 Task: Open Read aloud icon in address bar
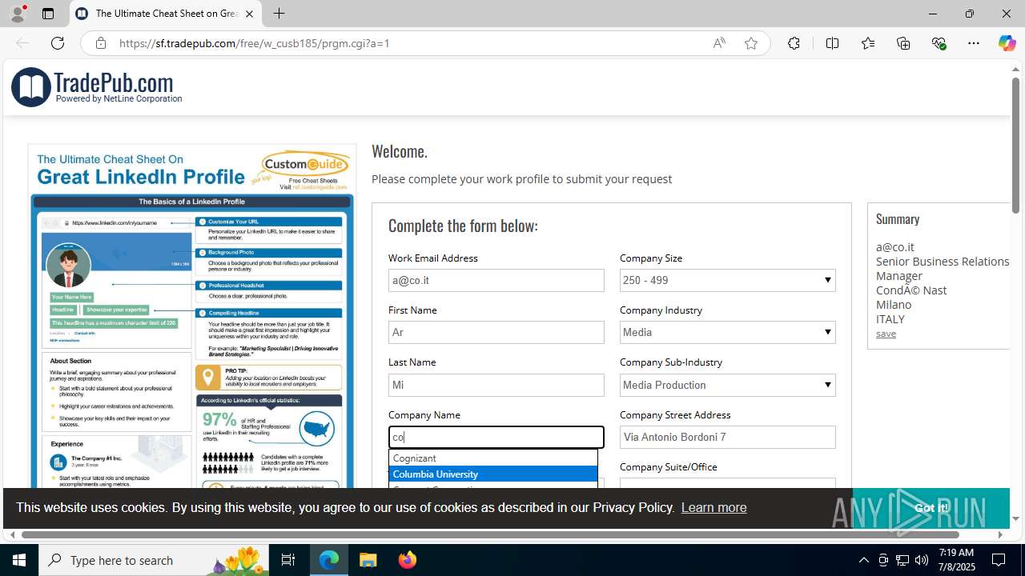719,43
